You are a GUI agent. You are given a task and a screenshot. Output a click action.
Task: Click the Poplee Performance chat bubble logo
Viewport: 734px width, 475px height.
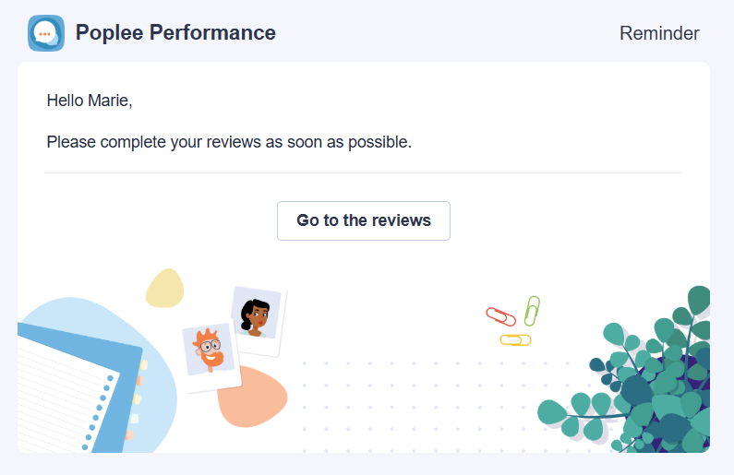click(46, 33)
